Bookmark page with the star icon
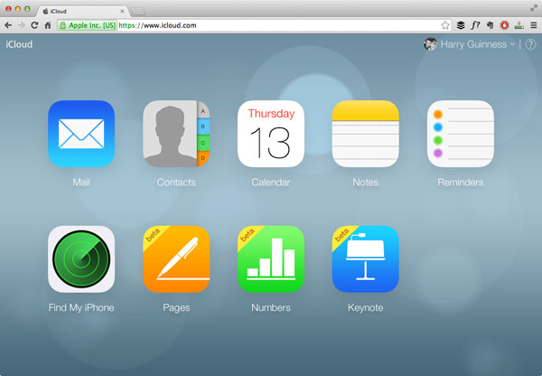This screenshot has height=376, width=542. (x=445, y=25)
